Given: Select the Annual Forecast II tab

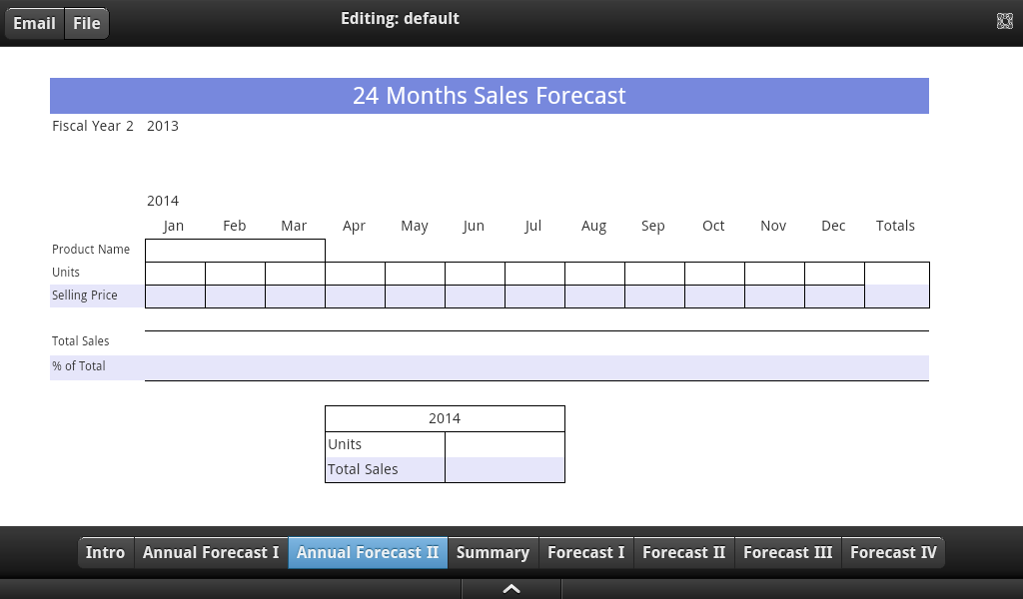Looking at the screenshot, I should 368,553.
